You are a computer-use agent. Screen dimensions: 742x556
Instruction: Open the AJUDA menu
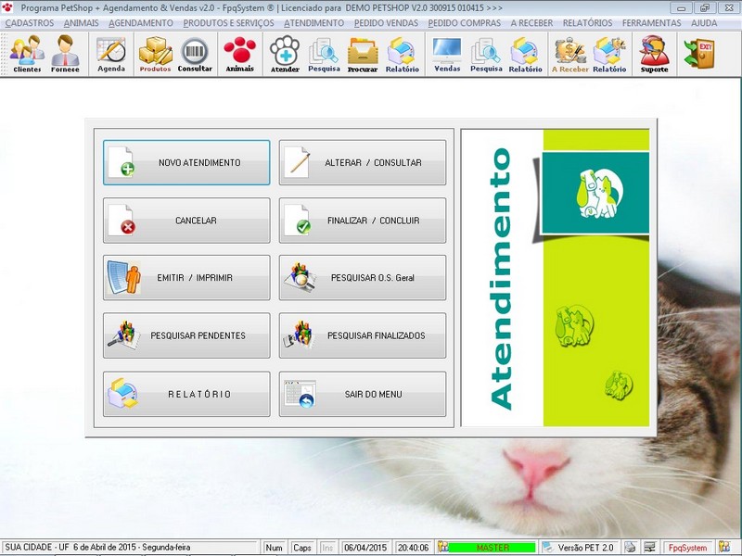tap(704, 22)
